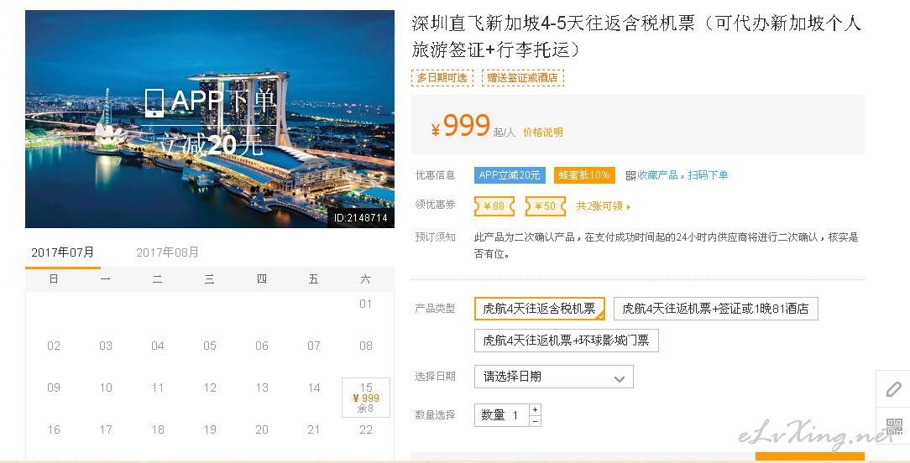Click the 蜂蜜抵10% orange badge

(x=584, y=175)
